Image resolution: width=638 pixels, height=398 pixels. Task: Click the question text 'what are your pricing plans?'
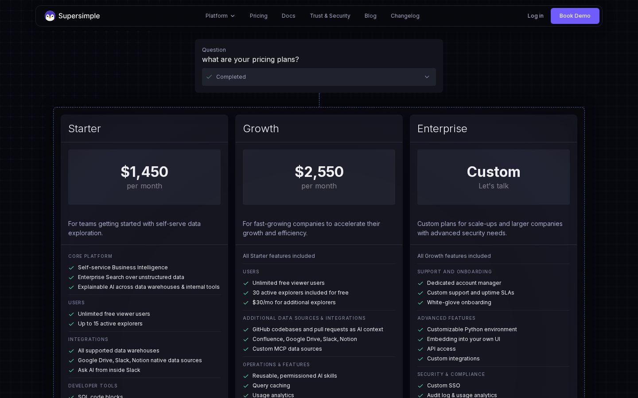click(x=250, y=59)
